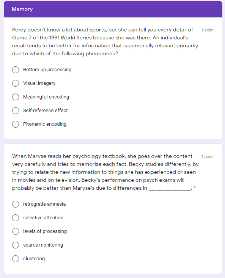225x278 pixels.
Task: Click the 'levels of processing' label text
Action: coord(45,231)
